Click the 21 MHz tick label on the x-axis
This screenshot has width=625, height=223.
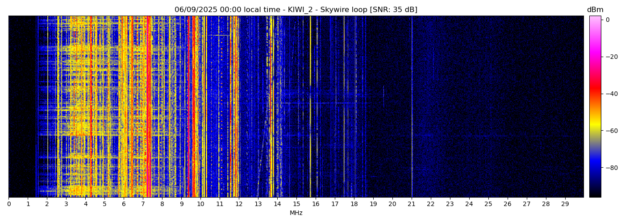point(411,204)
